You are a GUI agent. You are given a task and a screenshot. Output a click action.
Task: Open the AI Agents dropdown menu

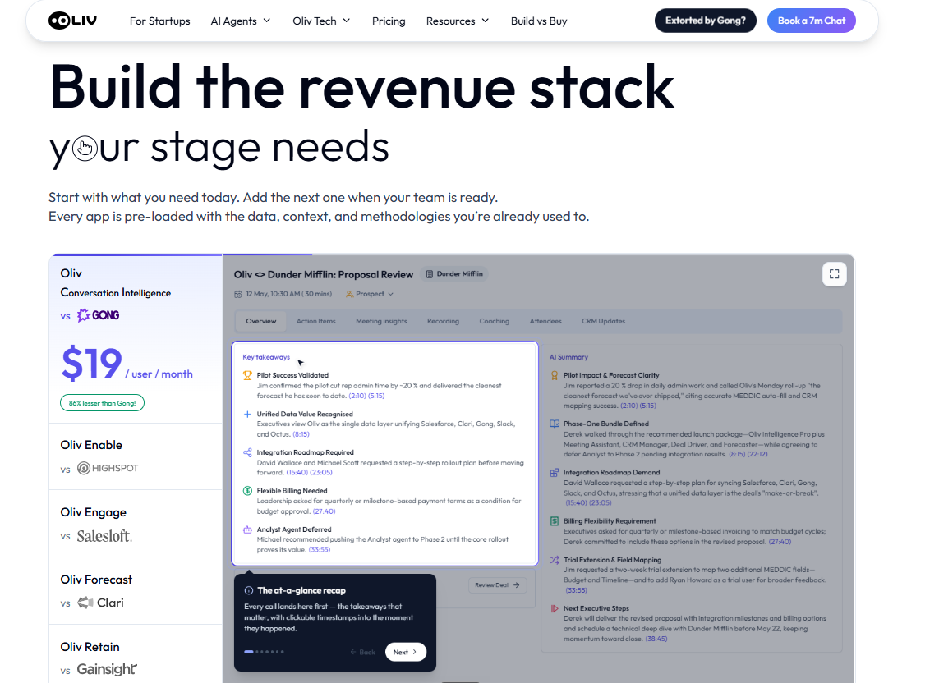240,21
